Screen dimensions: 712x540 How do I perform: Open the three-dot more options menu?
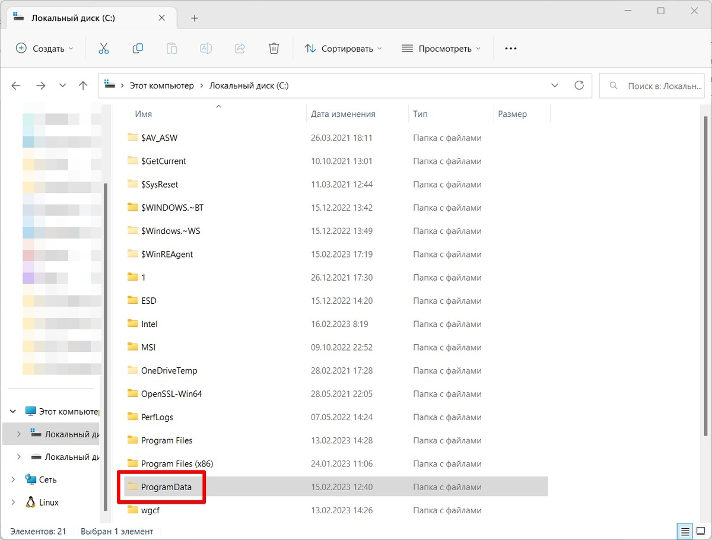tap(511, 49)
